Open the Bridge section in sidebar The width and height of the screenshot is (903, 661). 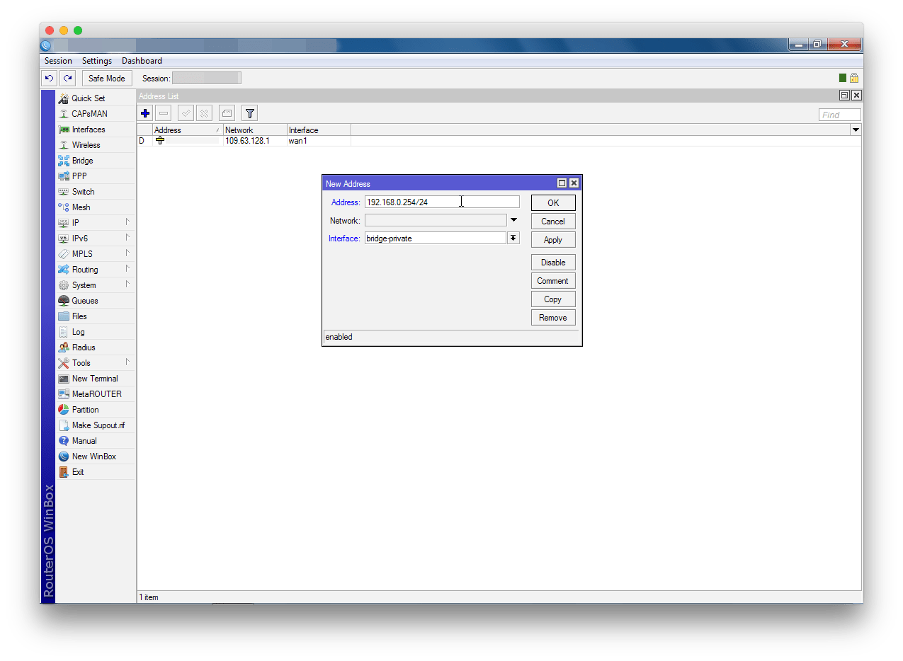[82, 161]
